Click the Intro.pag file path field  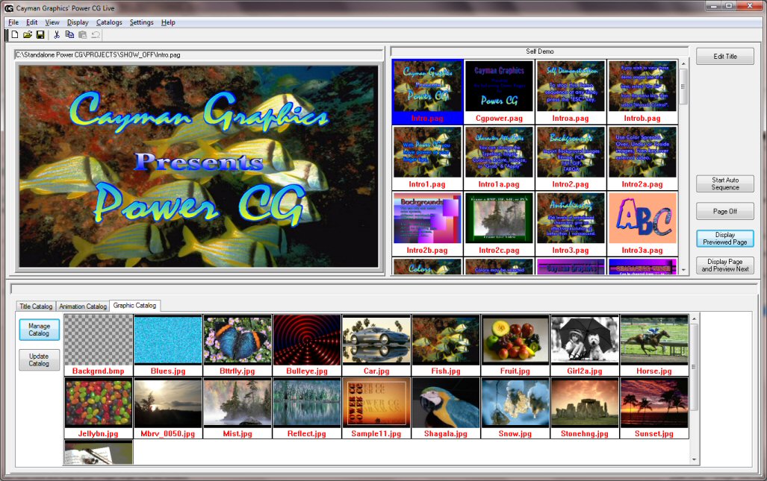click(198, 54)
